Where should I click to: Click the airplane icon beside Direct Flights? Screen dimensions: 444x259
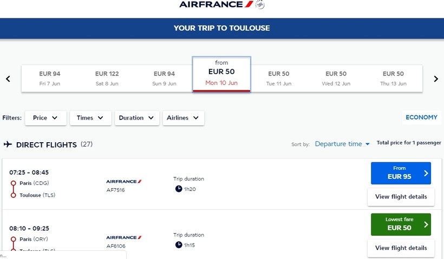point(8,144)
